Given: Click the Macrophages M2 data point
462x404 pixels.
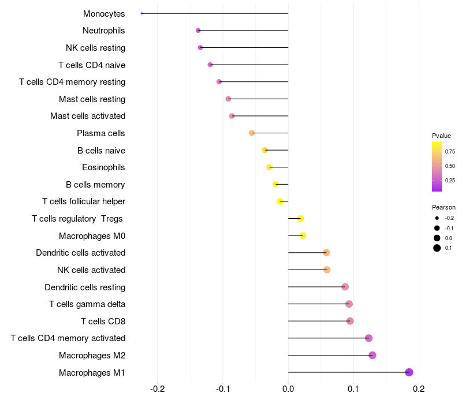Looking at the screenshot, I should (x=372, y=355).
